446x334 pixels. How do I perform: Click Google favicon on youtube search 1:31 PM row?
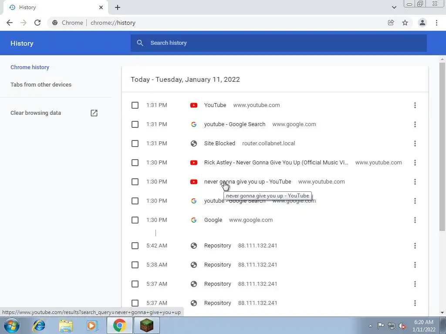coord(194,124)
